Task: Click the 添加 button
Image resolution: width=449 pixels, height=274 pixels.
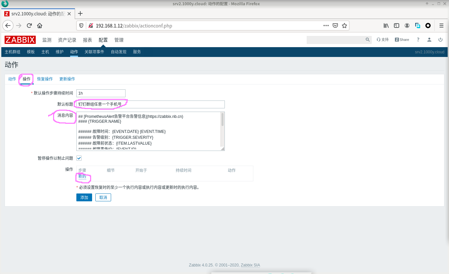Action: tap(84, 197)
